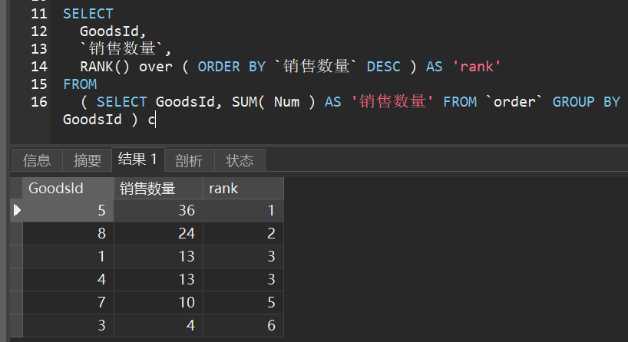Open the 摘要 tab
Screen dimensions: 628x342
coord(88,160)
